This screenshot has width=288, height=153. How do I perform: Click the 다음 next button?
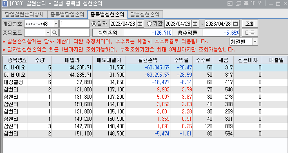click(x=250, y=33)
